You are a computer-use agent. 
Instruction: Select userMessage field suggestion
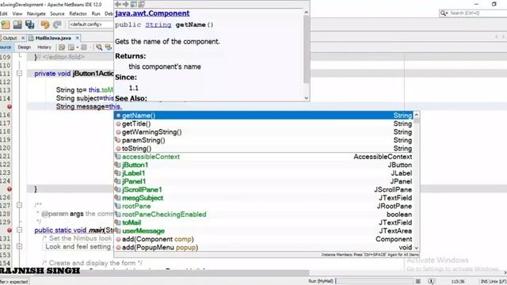264,231
